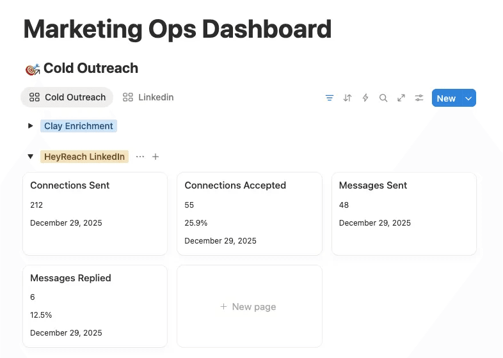Open the filter options icon
Image resolution: width=503 pixels, height=358 pixels.
(330, 98)
